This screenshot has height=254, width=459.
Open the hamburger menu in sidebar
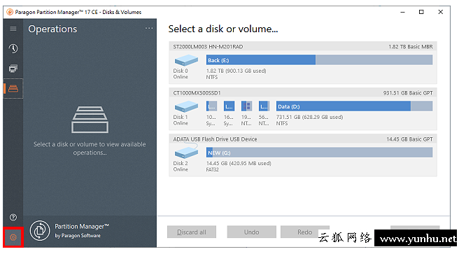pyautogui.click(x=13, y=29)
